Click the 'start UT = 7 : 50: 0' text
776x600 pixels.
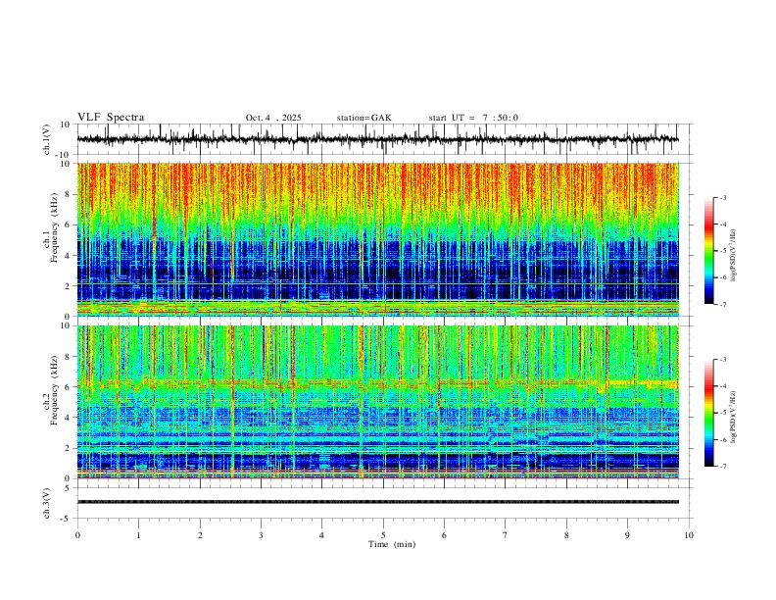click(473, 118)
